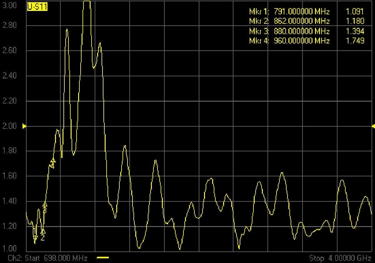Screen dimensions: 375x263
Task: Click the marker 1 value 1.091
Action: click(355, 12)
